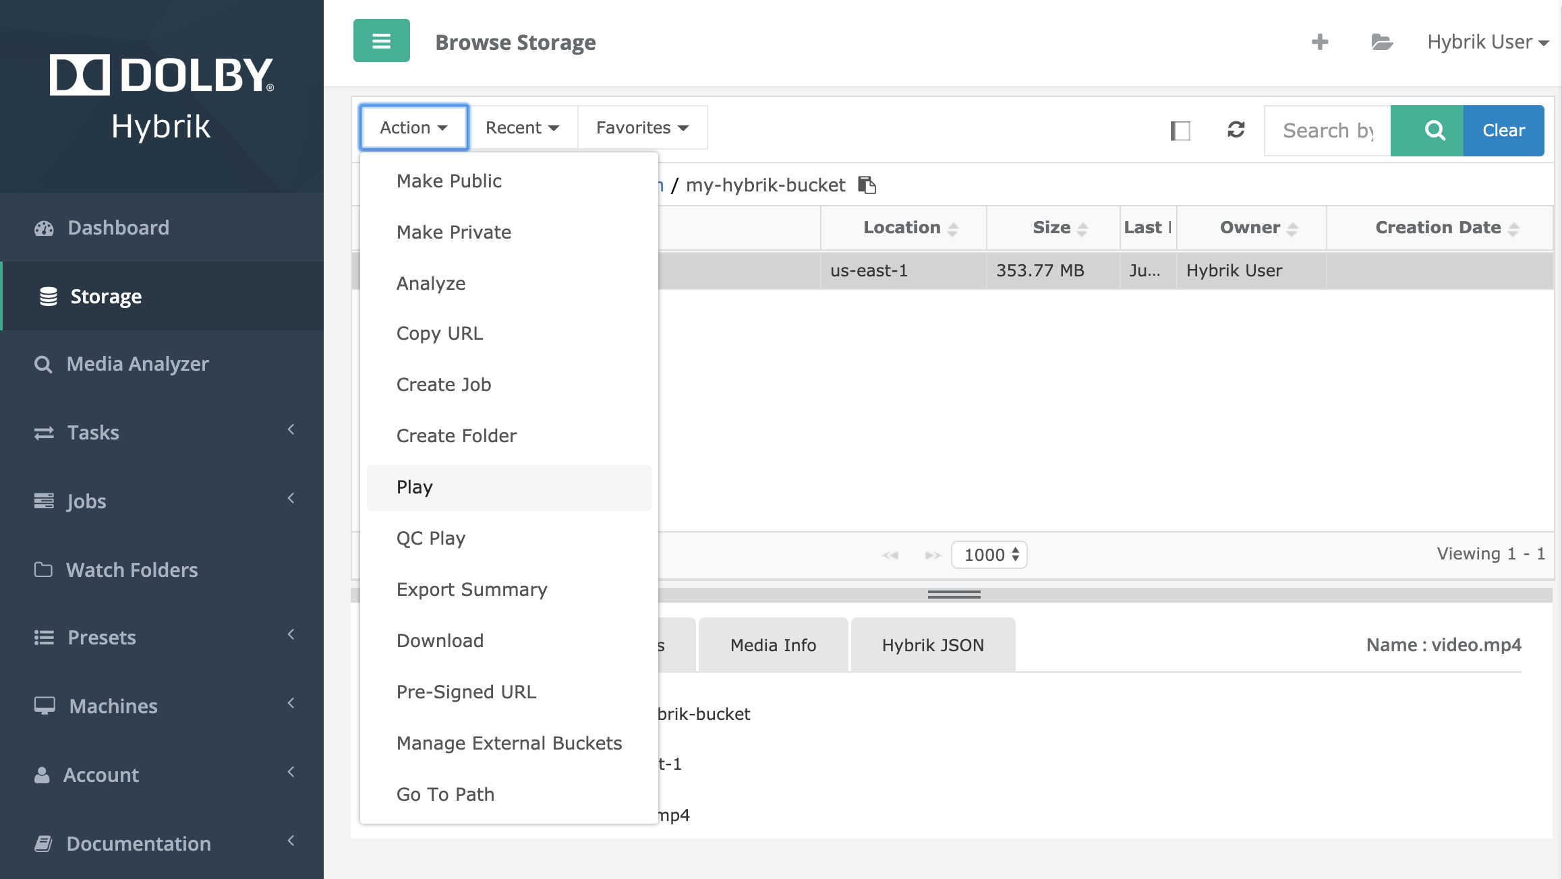Image resolution: width=1562 pixels, height=879 pixels.
Task: Choose Go To Path in the Action menu
Action: click(509, 794)
